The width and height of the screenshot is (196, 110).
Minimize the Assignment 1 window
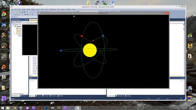coord(160,13)
